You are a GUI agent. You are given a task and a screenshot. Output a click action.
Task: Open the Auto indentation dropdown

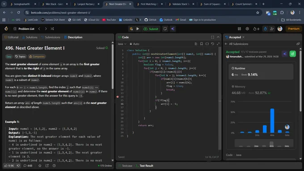135,44
